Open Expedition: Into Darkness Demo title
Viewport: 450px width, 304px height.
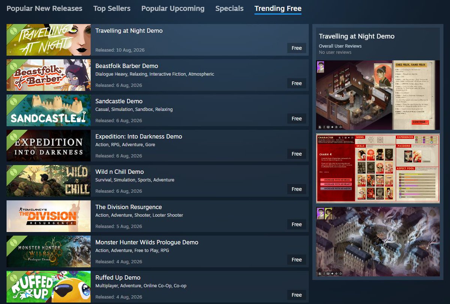tap(139, 136)
